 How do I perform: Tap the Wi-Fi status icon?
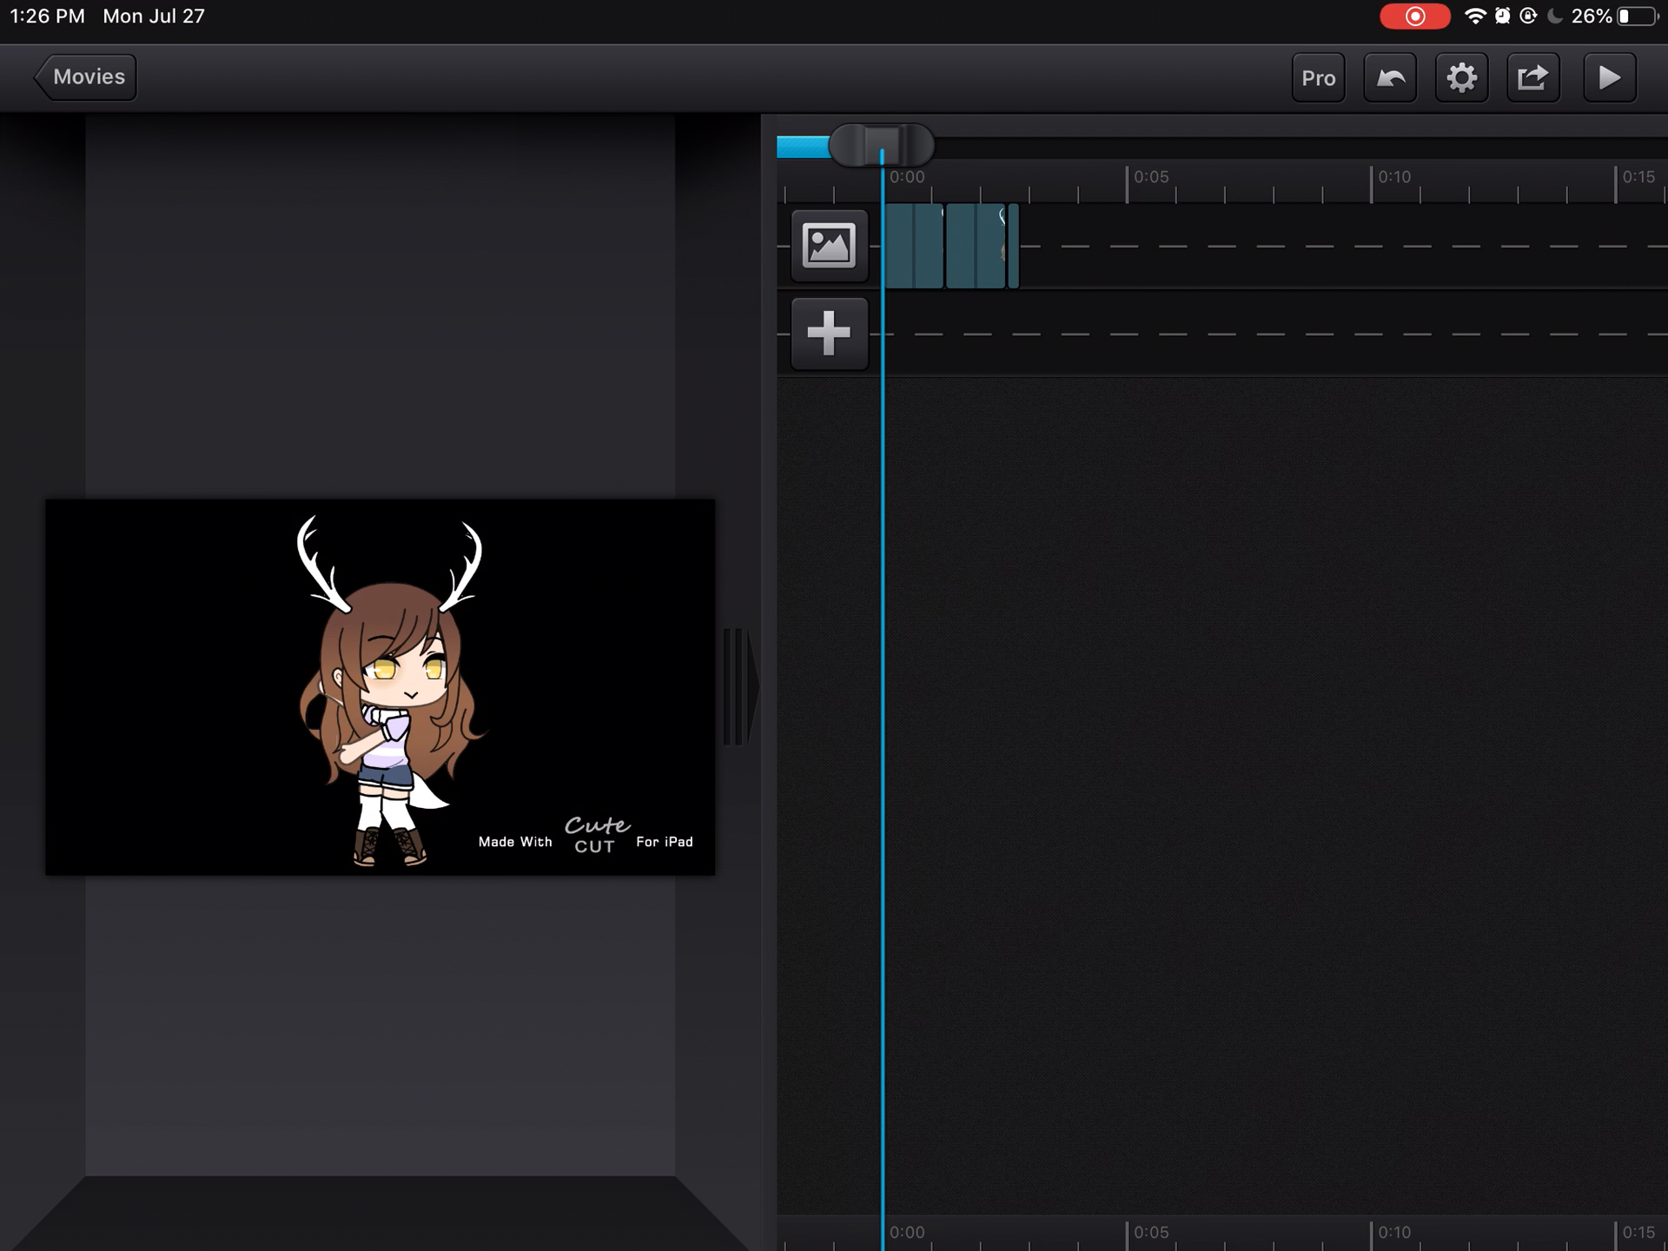point(1475,16)
